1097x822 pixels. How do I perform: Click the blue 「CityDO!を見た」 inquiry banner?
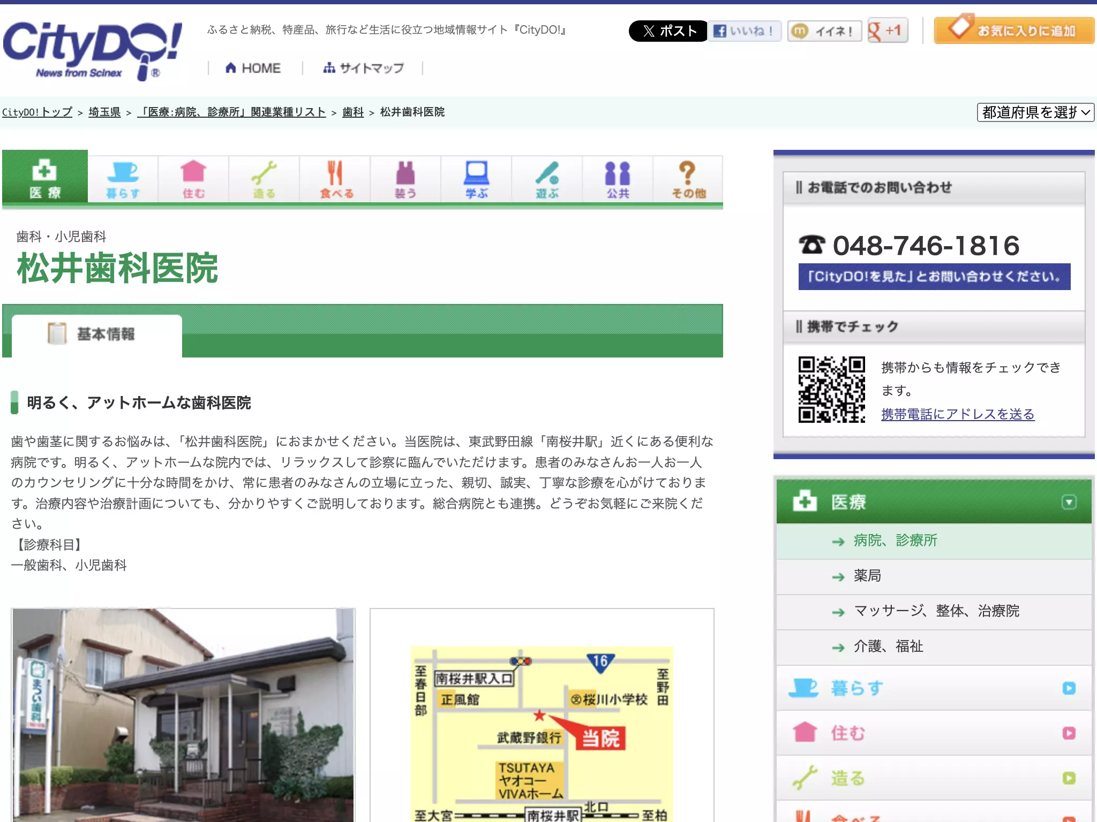(934, 277)
